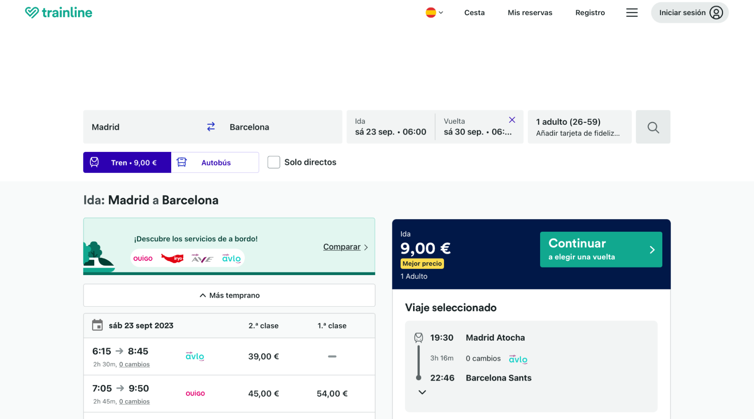Screen dimensions: 754x419
Task: Select 45,00 € second class OUIGO fare
Action: coord(263,394)
